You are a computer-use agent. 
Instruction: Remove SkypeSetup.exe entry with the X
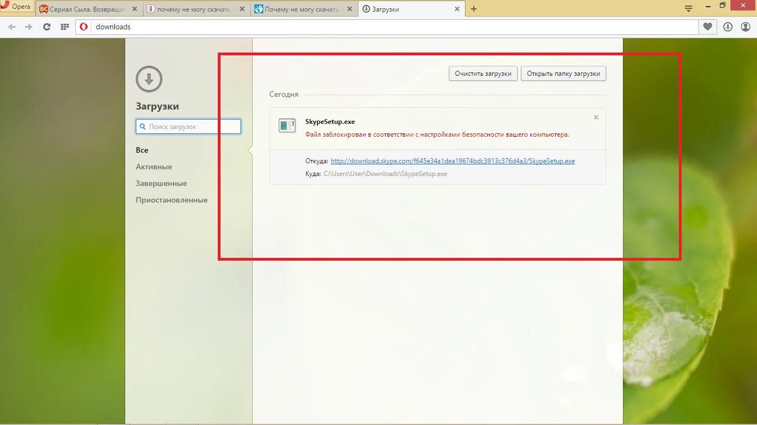coord(596,117)
